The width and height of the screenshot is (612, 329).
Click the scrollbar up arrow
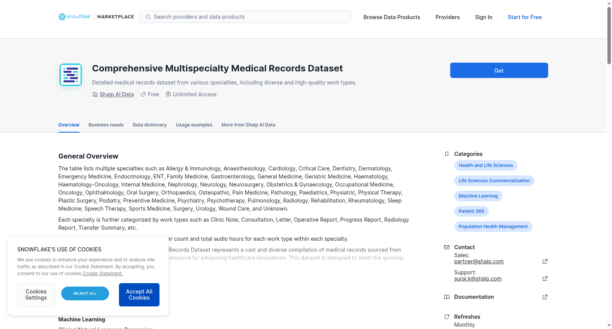click(609, 3)
